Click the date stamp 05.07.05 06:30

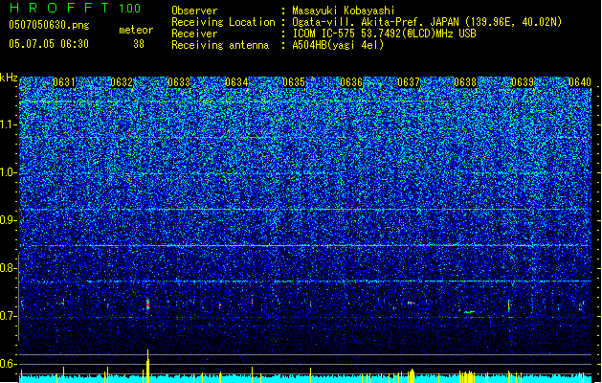(x=49, y=44)
